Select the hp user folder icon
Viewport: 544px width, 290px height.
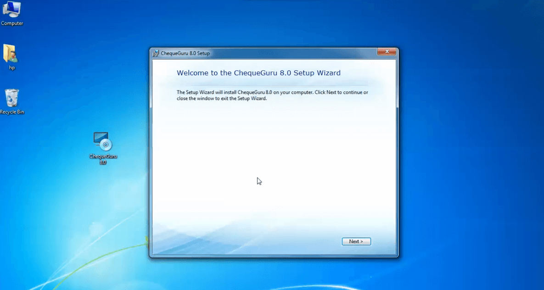(x=11, y=54)
